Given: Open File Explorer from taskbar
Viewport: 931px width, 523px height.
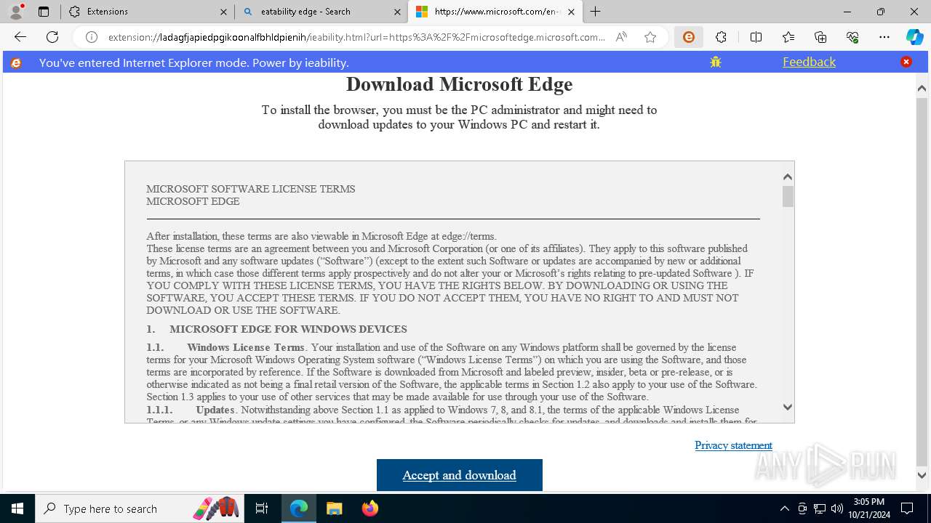Looking at the screenshot, I should 334,508.
